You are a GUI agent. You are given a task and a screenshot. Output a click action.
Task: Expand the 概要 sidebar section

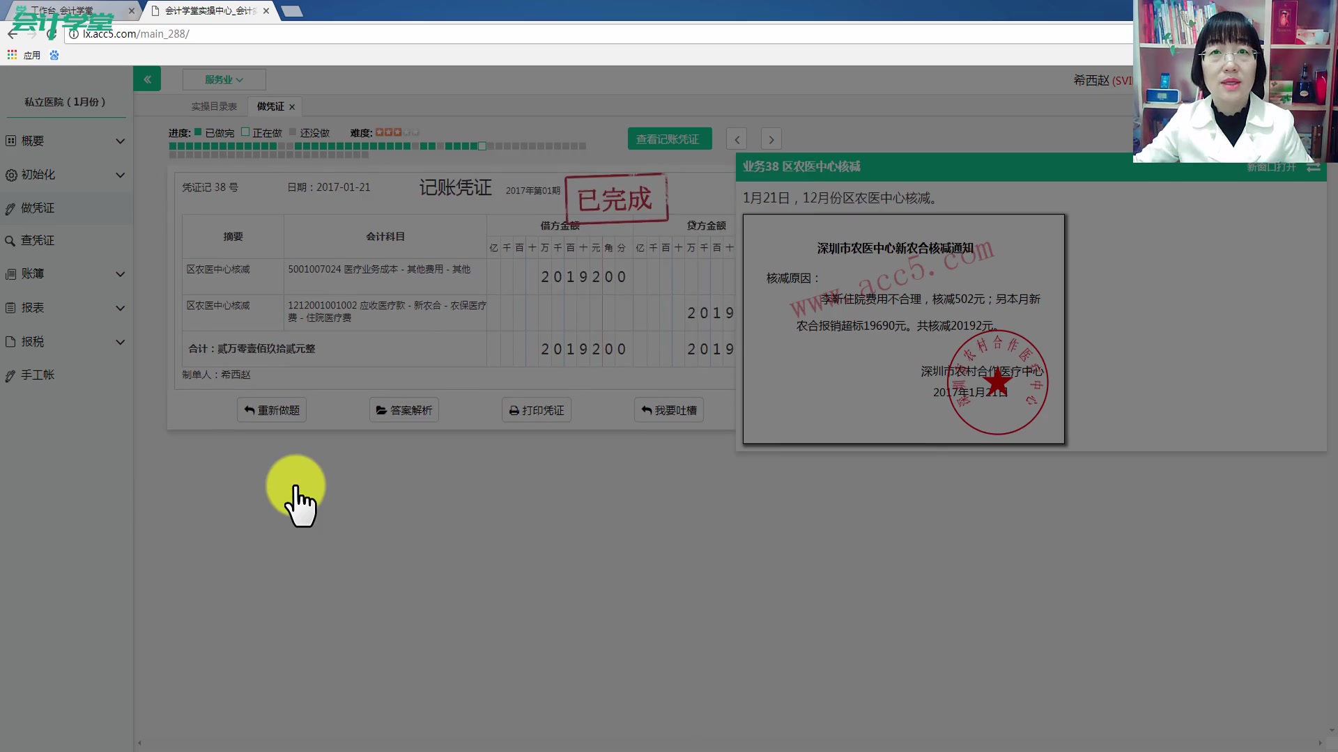click(120, 141)
